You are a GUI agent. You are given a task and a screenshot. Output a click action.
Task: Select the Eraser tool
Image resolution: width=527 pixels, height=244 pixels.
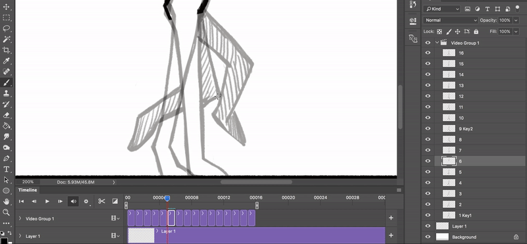tap(6, 115)
